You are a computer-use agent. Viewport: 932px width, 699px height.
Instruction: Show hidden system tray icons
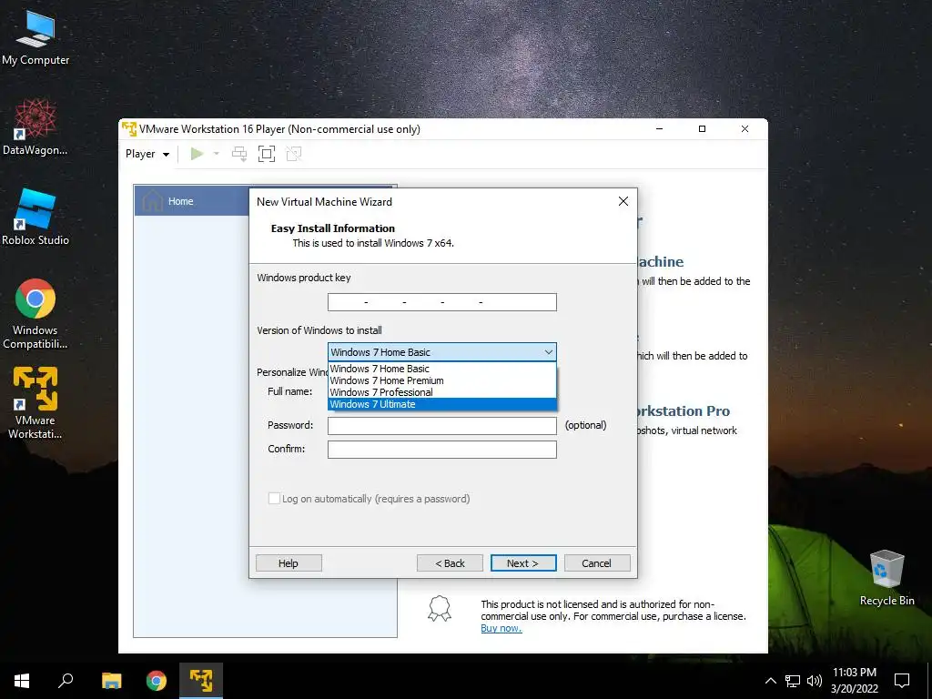coord(770,681)
